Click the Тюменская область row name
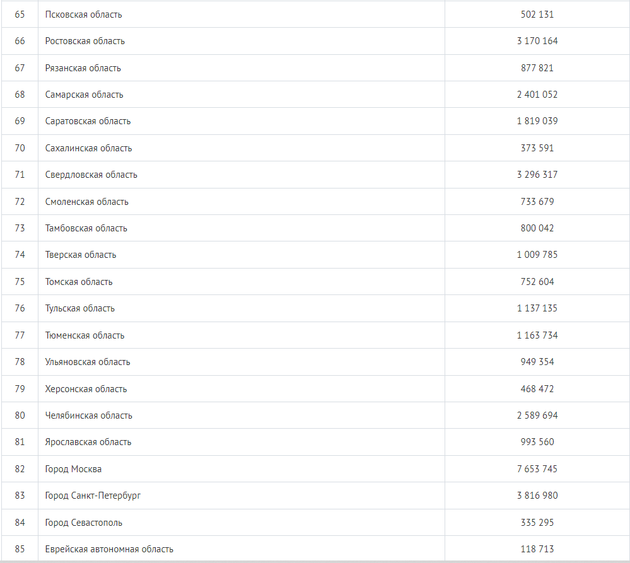Viewport: 630px width, 563px height. [x=85, y=335]
